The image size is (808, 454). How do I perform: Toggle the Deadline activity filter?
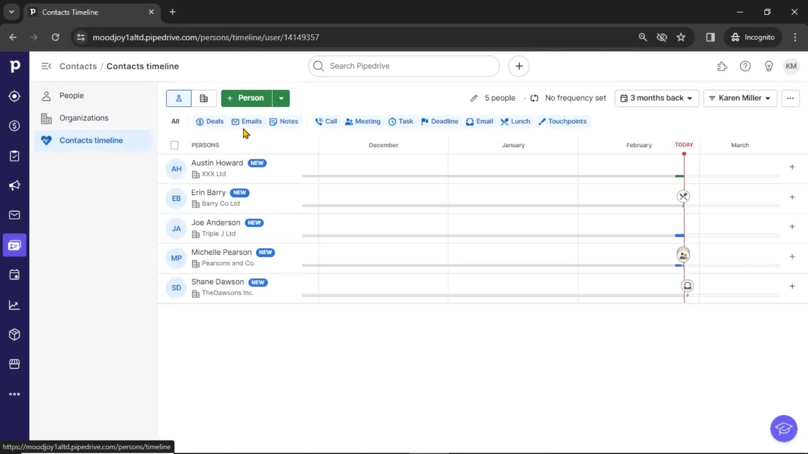[439, 121]
